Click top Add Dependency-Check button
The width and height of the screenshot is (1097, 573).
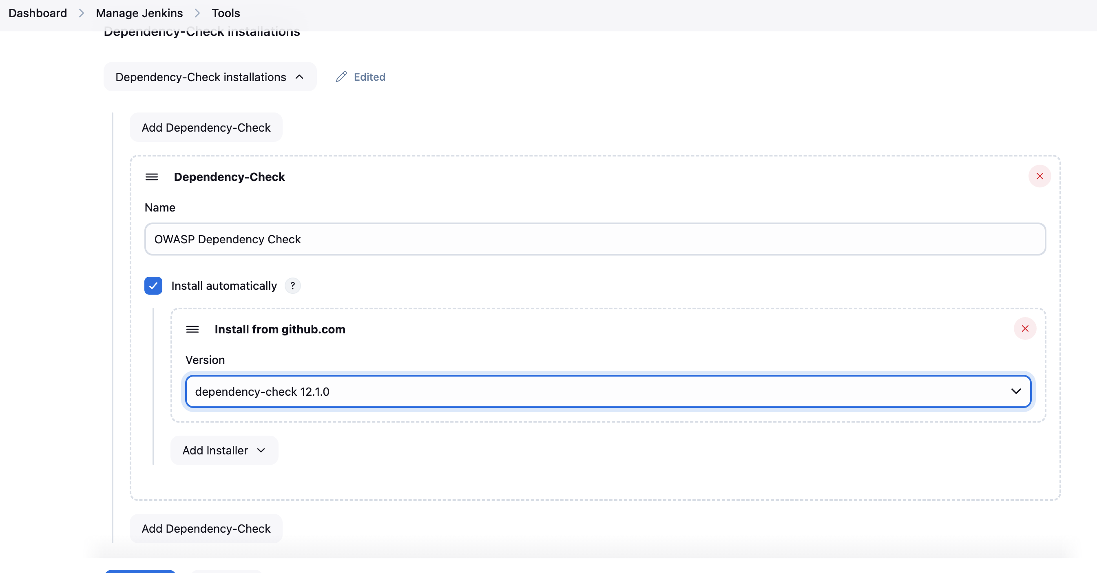(206, 127)
